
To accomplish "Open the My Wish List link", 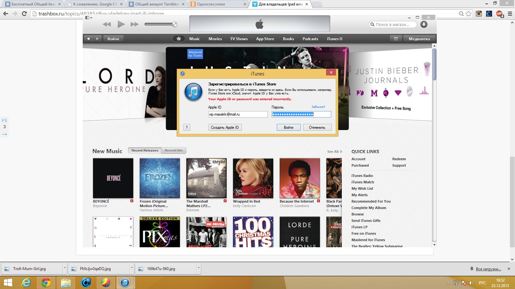I will pyautogui.click(x=362, y=188).
